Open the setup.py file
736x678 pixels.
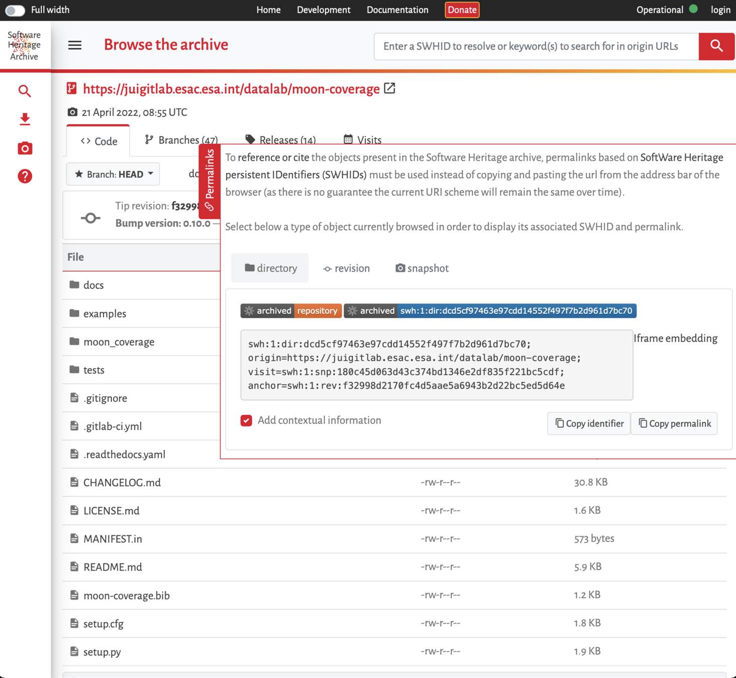point(102,652)
